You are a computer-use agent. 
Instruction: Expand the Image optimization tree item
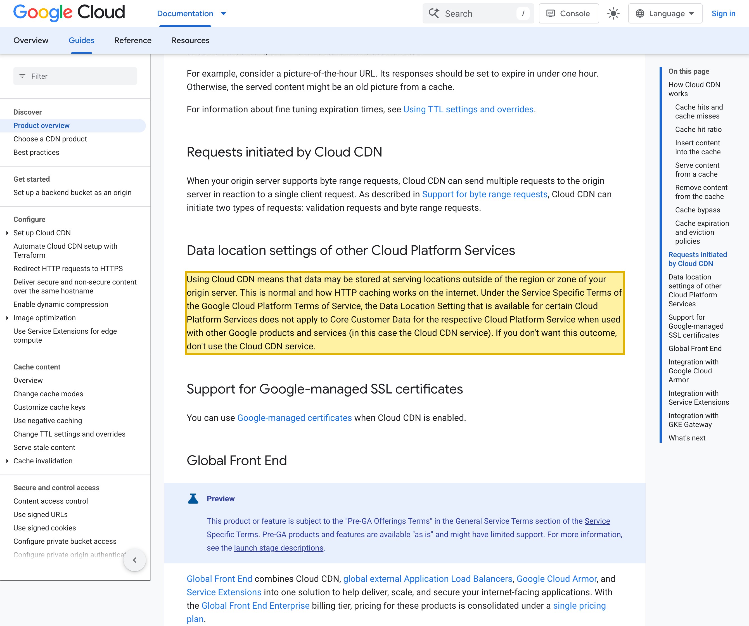tap(7, 318)
